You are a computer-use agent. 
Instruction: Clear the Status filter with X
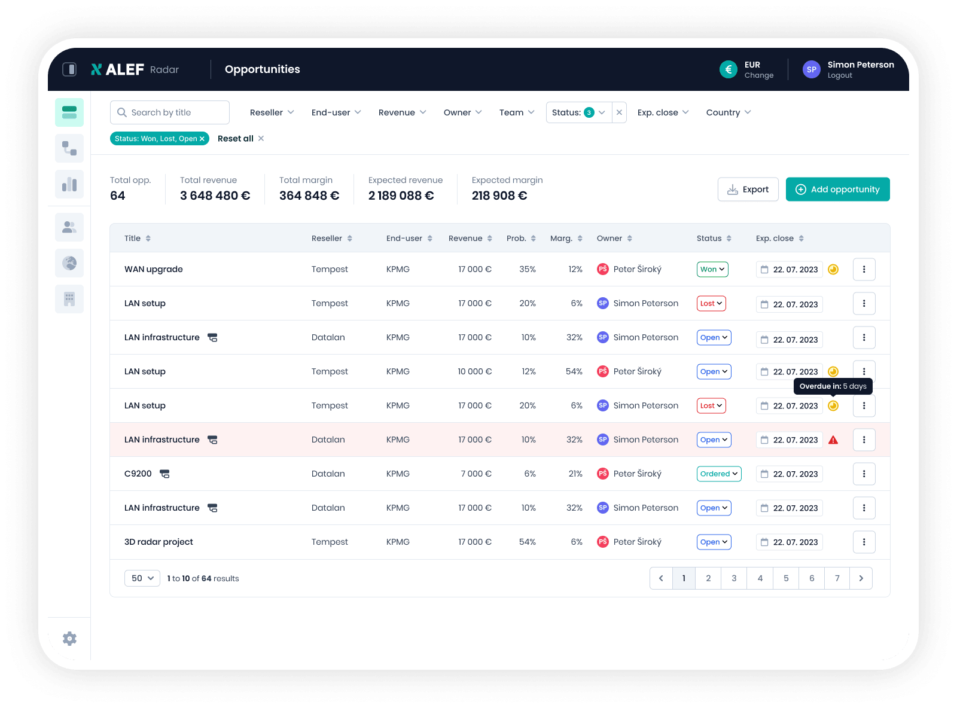tap(619, 112)
